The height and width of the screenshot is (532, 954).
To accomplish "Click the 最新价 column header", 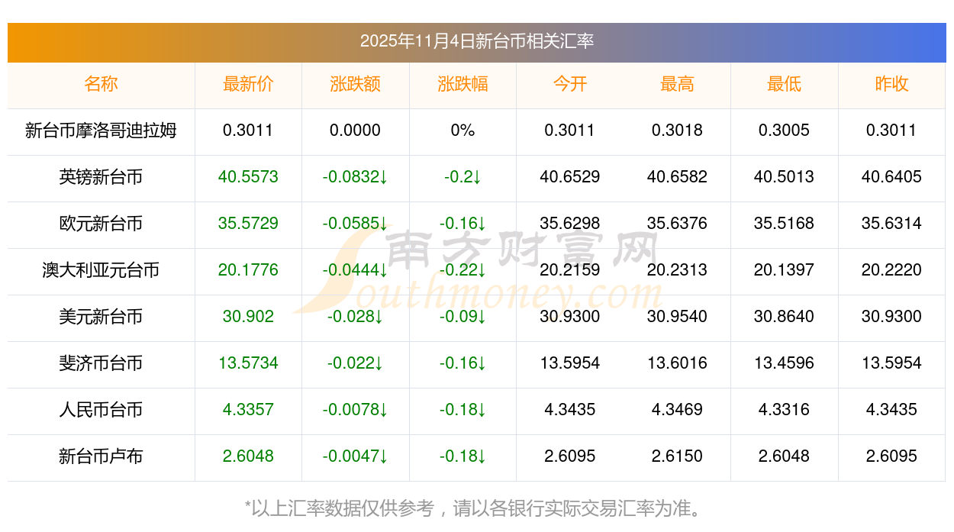I will point(248,84).
